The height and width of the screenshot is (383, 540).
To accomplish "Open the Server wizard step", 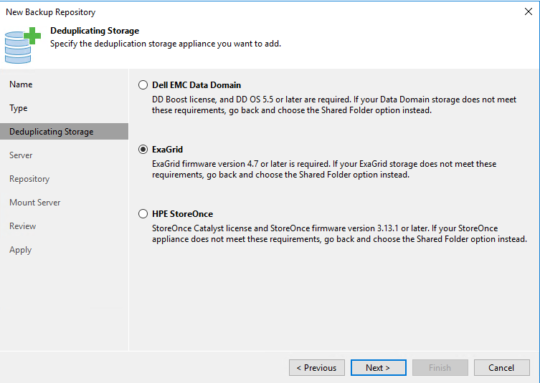I will (x=21, y=155).
